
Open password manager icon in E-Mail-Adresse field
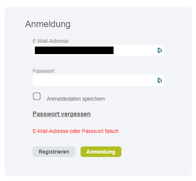coord(160,50)
